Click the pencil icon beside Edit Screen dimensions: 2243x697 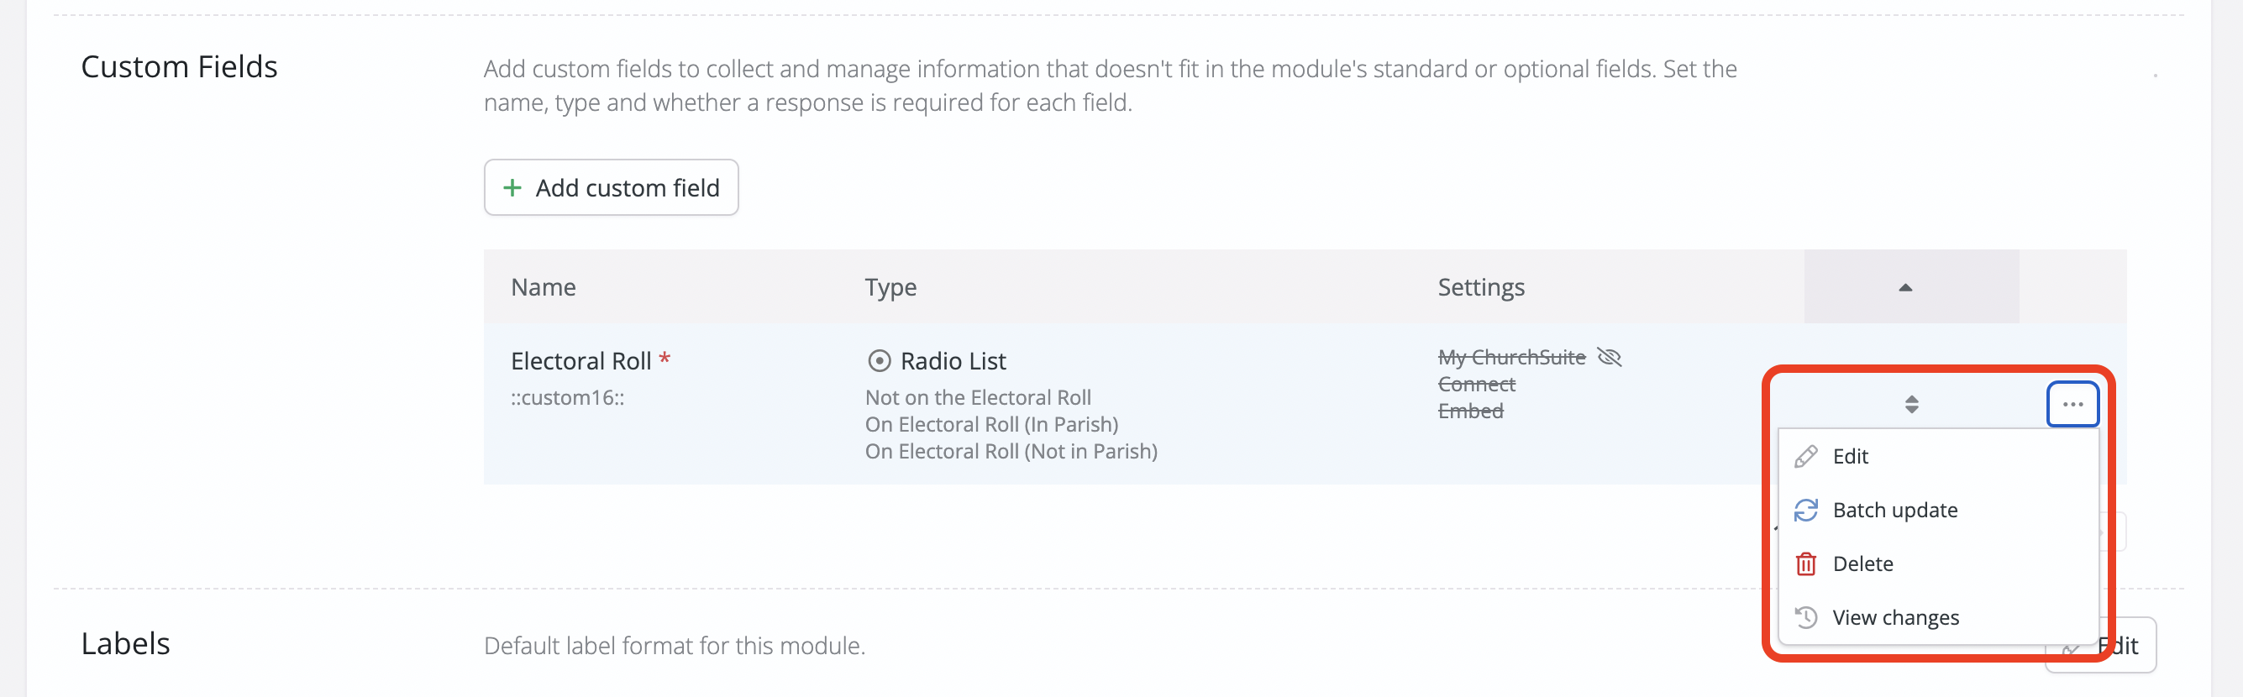1806,456
